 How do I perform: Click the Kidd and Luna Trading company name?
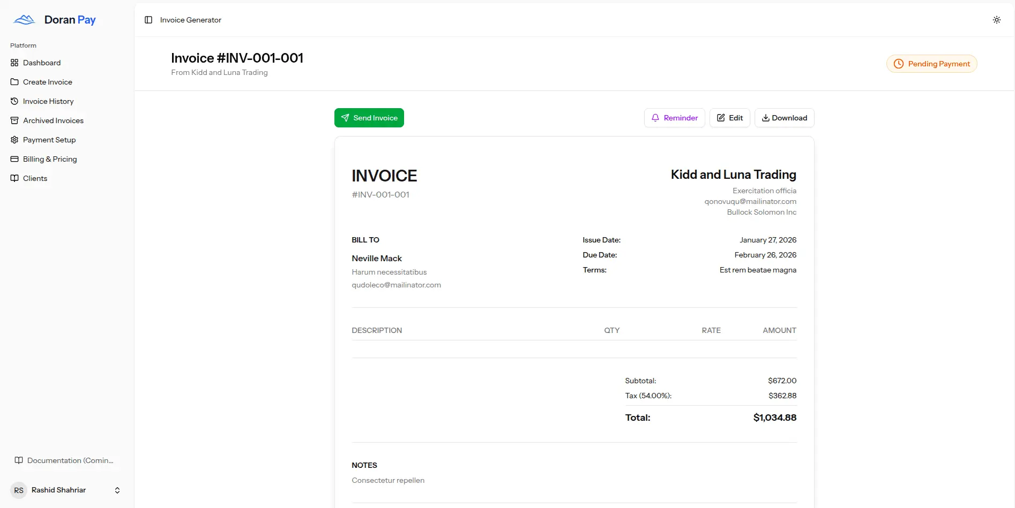pos(734,175)
